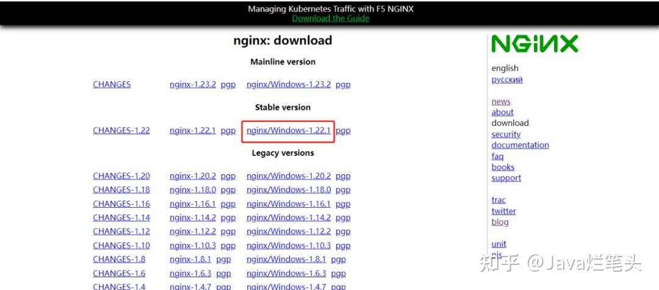Open the support sidebar link

tap(506, 178)
